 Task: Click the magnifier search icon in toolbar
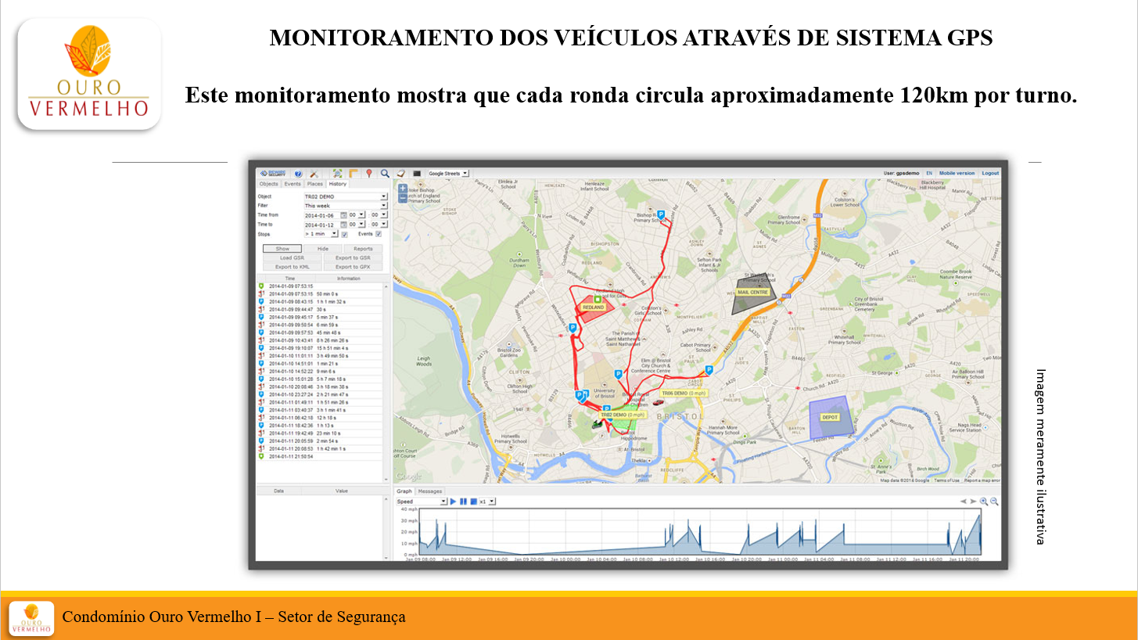[x=385, y=174]
